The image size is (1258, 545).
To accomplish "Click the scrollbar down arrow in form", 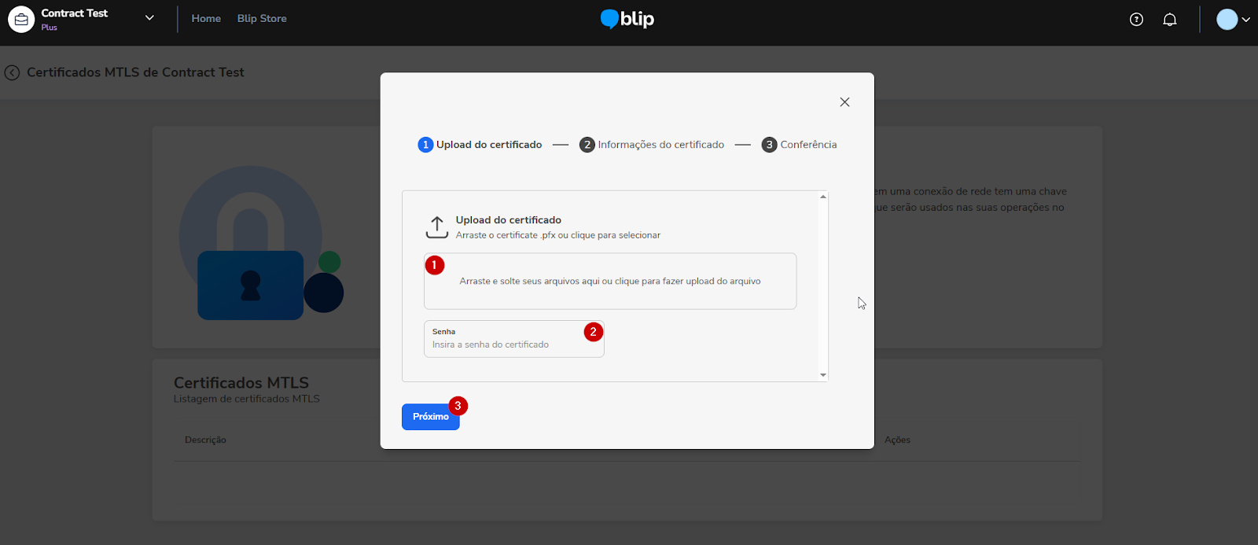I will click(823, 375).
